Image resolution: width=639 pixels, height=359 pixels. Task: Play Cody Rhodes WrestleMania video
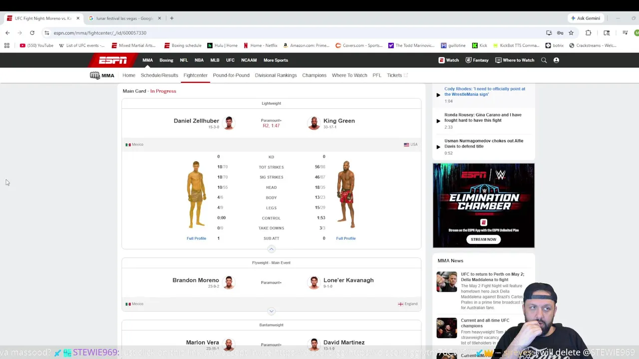click(x=438, y=95)
